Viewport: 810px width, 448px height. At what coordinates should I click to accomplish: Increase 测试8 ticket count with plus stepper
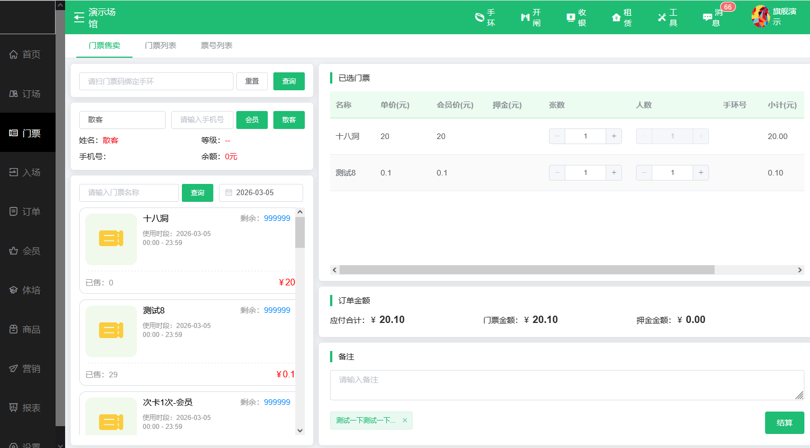point(614,172)
